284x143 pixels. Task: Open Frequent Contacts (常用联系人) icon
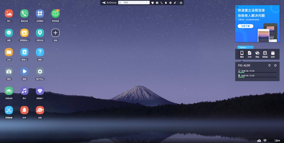coord(24,33)
